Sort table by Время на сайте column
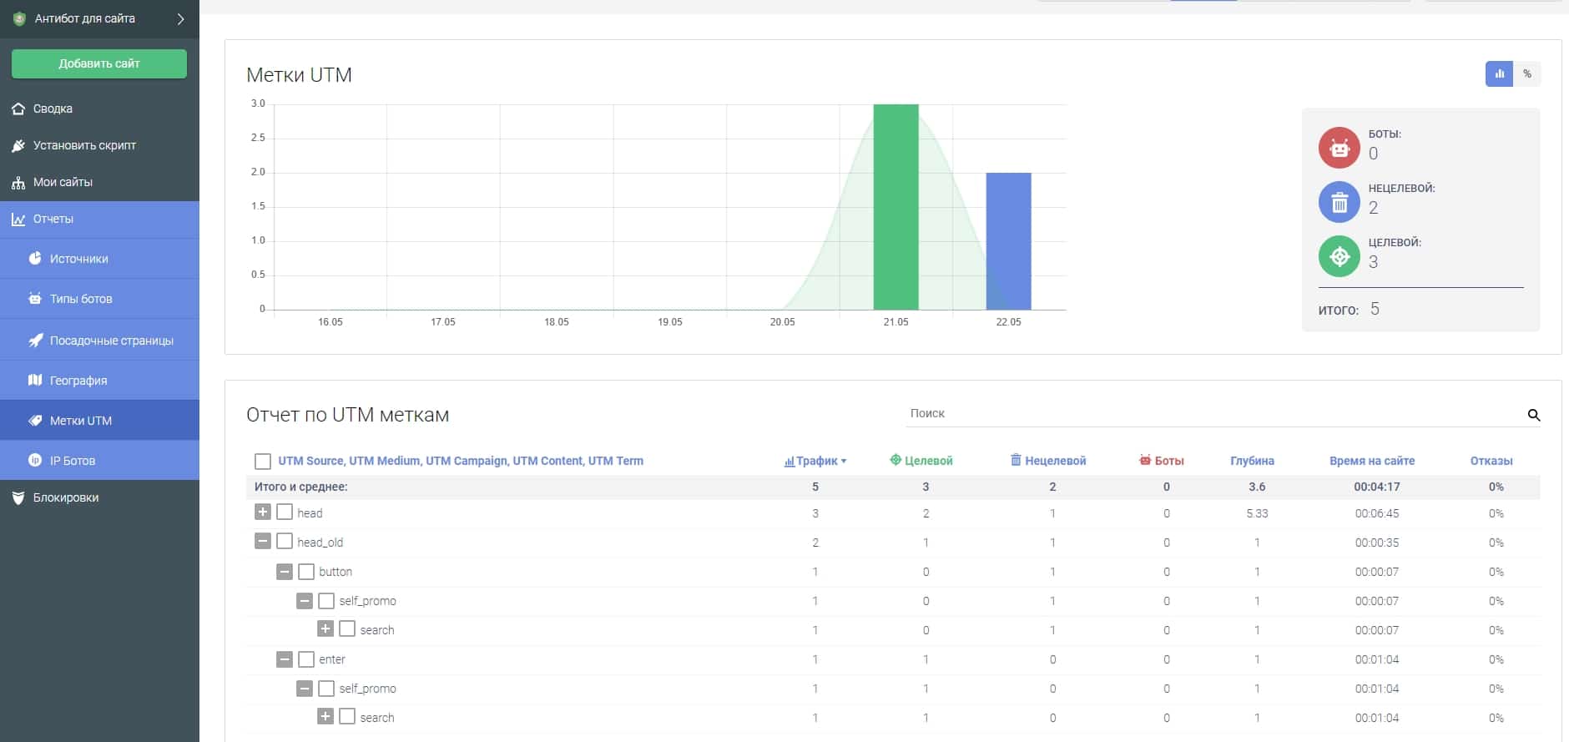This screenshot has height=742, width=1569. [1372, 461]
